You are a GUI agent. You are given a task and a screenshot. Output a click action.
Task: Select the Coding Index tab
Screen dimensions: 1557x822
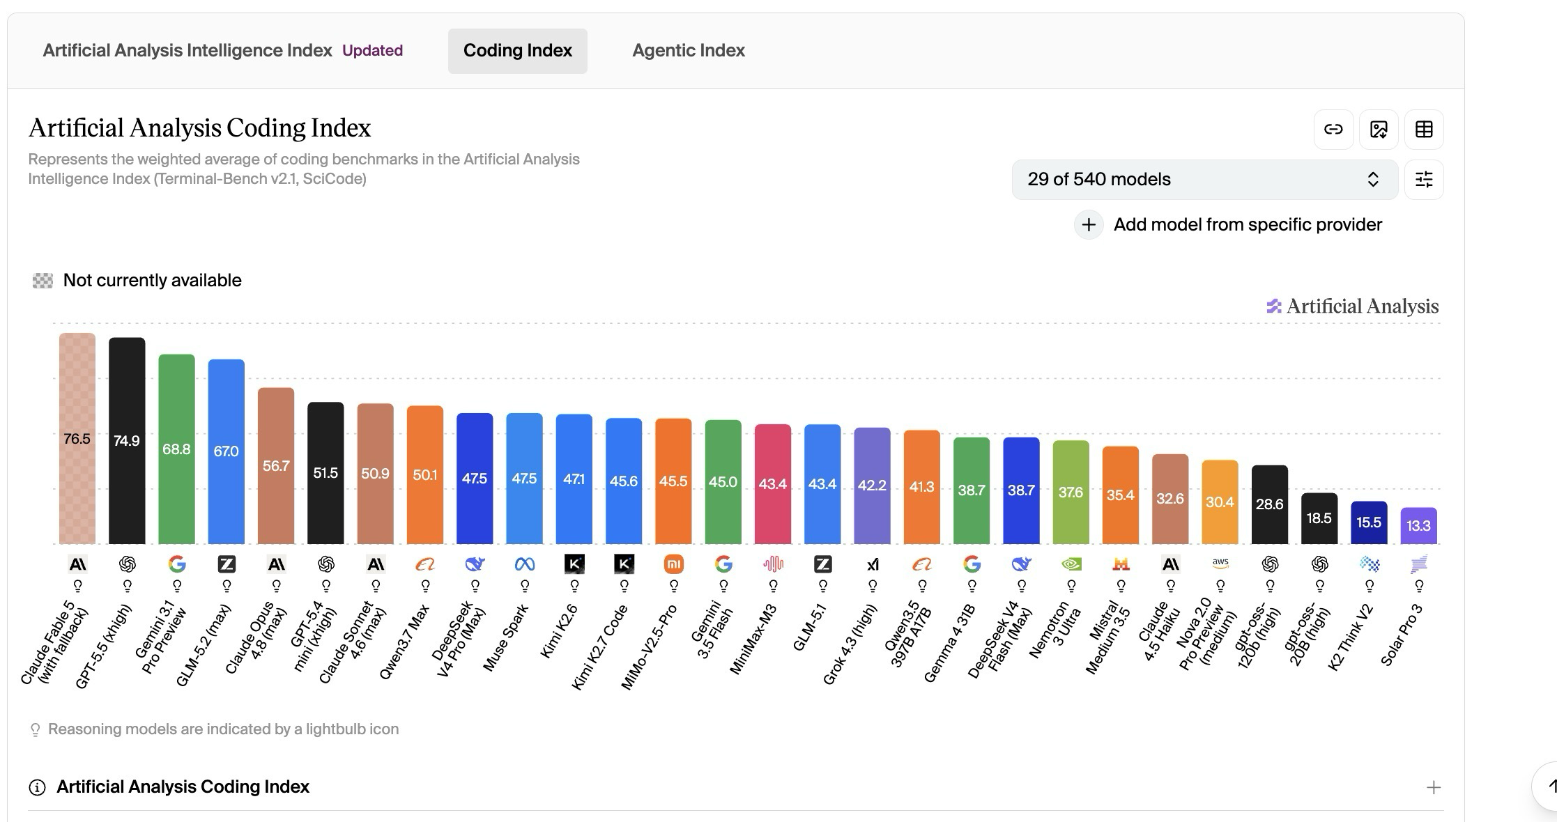518,51
